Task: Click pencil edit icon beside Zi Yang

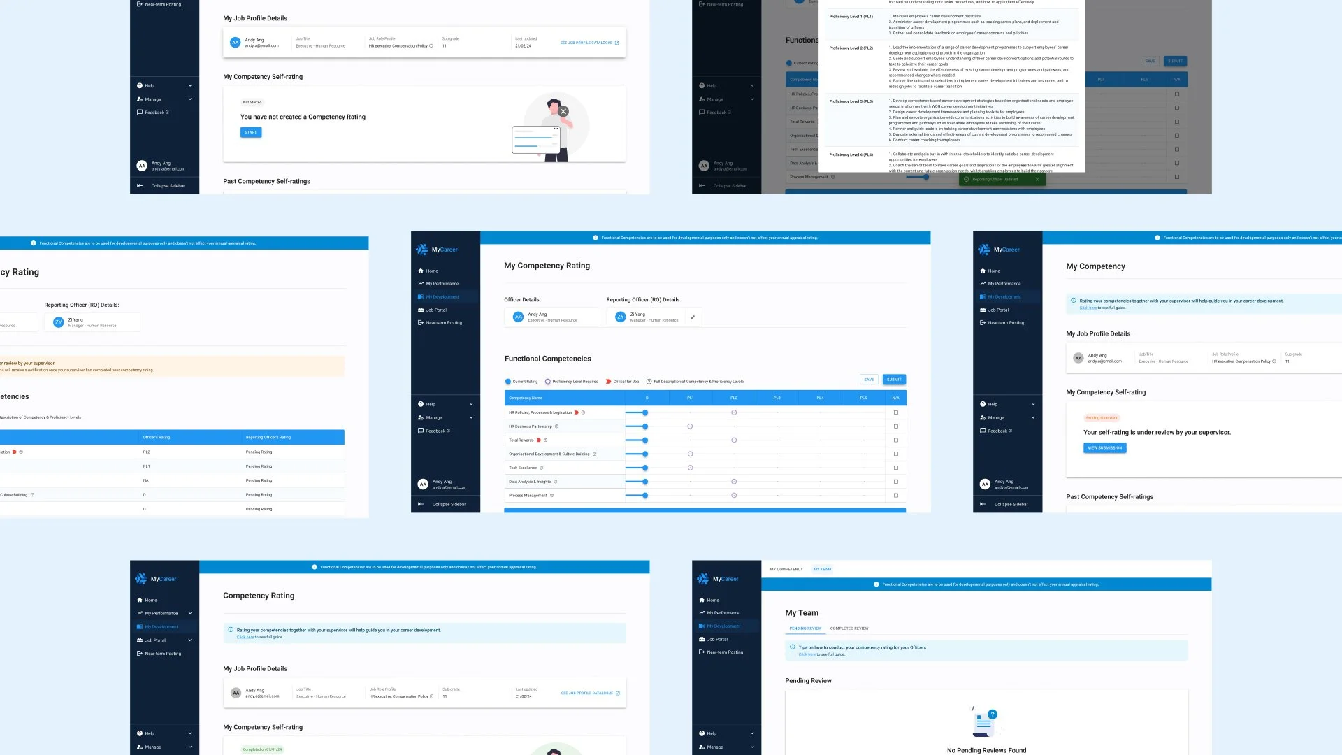Action: point(693,317)
